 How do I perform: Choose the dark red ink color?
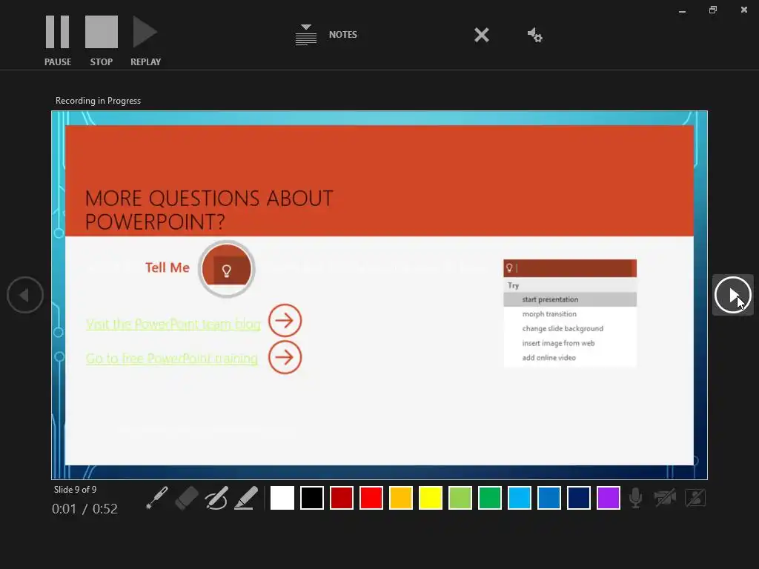[342, 498]
